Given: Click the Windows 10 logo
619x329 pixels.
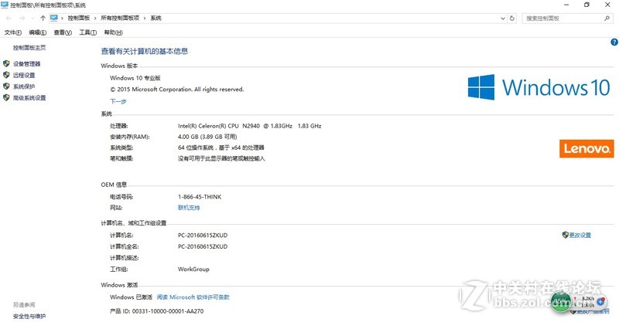Looking at the screenshot, I should 539,87.
